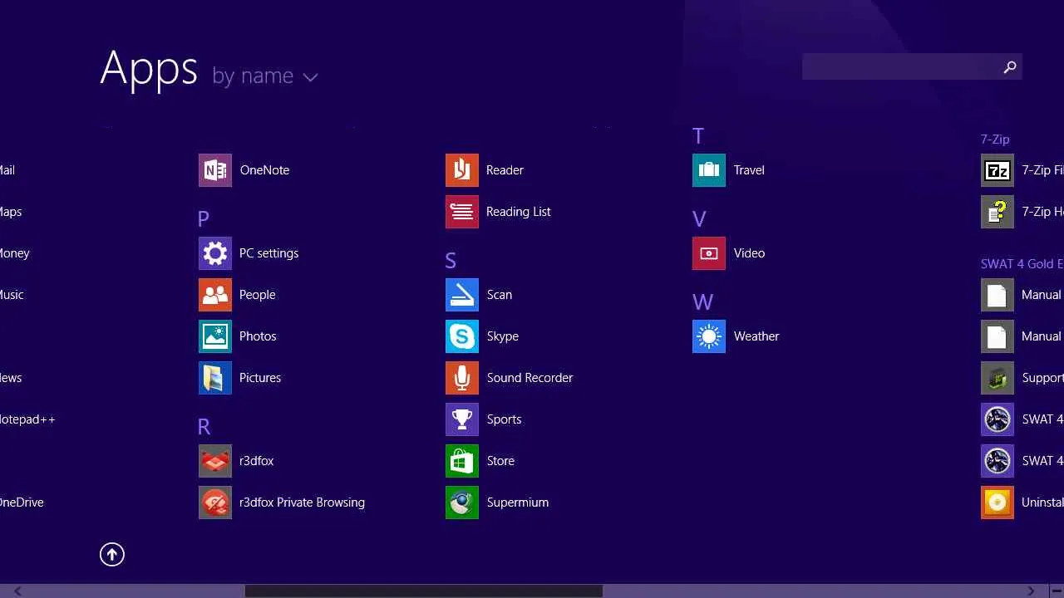Open the Travel suitcase icon

[709, 170]
